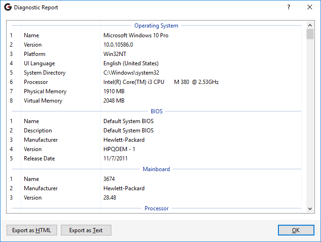Select the Processor section header at the bottom
This screenshot has width=321, height=242.
click(x=157, y=208)
